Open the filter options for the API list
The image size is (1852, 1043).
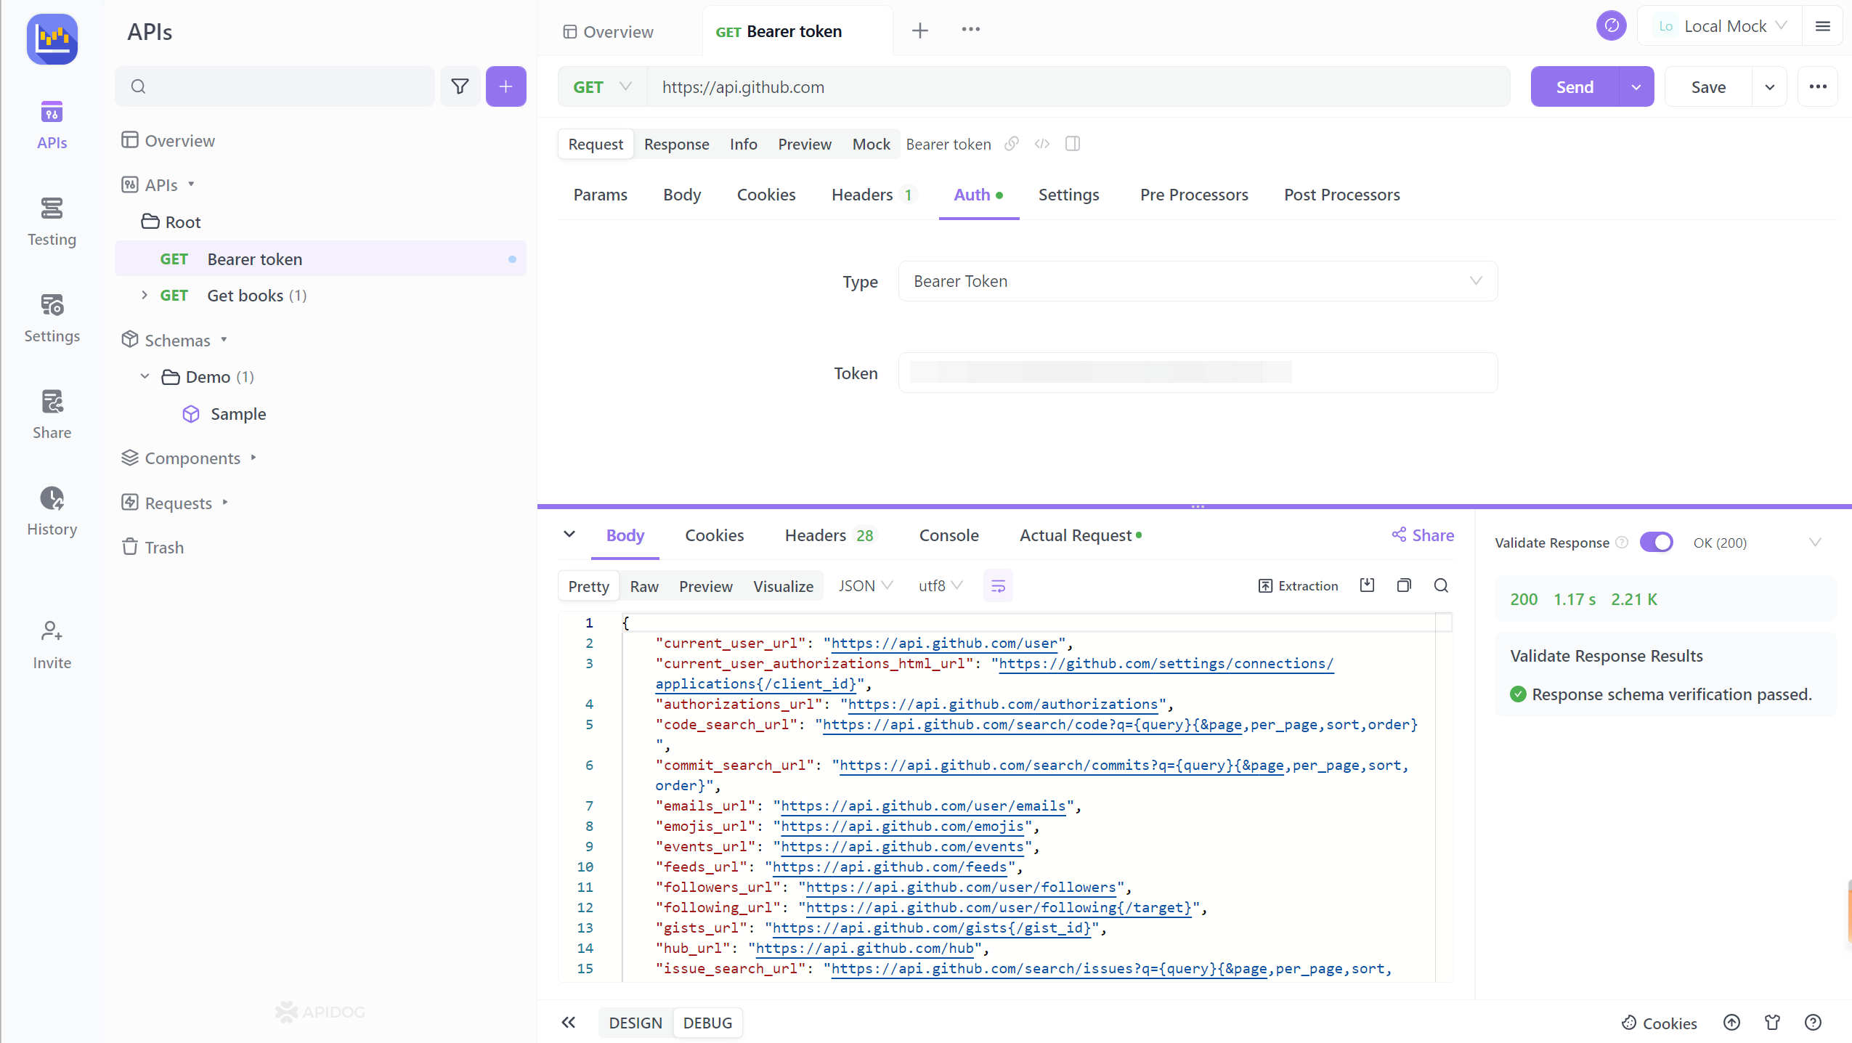click(x=460, y=86)
